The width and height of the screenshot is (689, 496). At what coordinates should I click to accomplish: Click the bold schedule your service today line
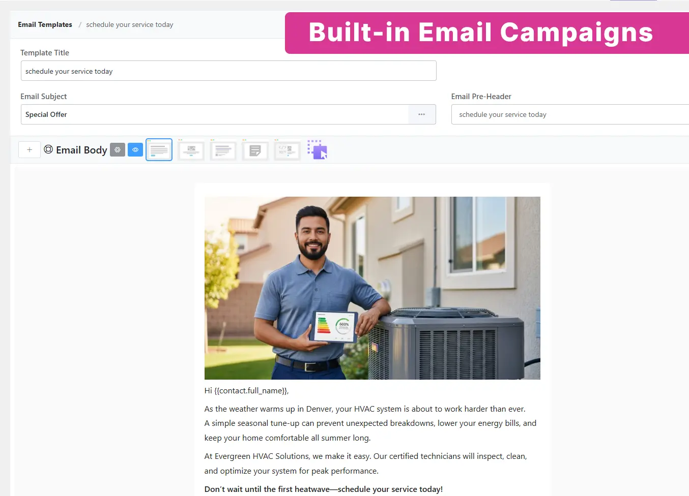[x=324, y=489]
